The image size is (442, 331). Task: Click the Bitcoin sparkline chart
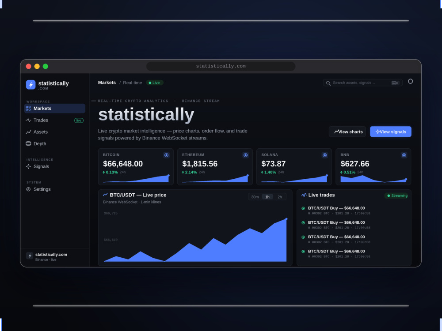(x=136, y=179)
